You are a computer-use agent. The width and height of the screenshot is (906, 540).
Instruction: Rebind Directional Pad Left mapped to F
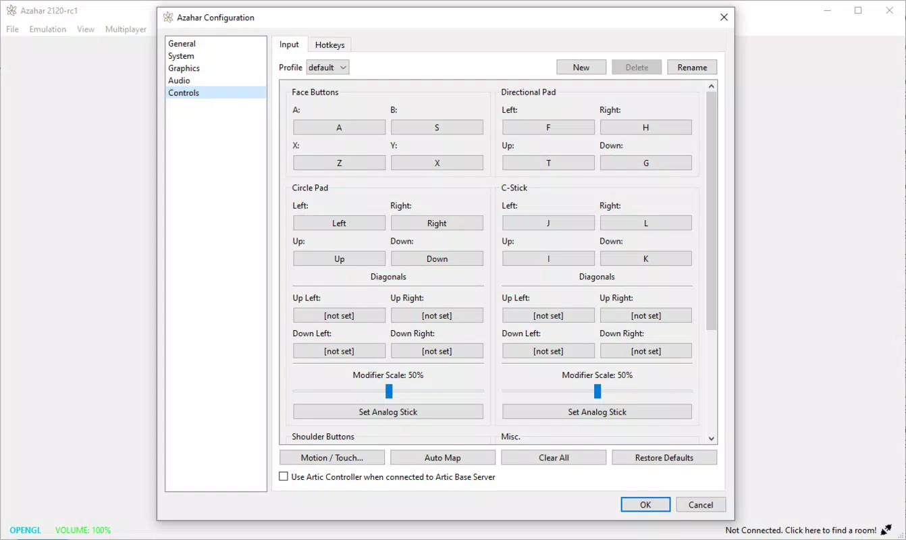(548, 128)
